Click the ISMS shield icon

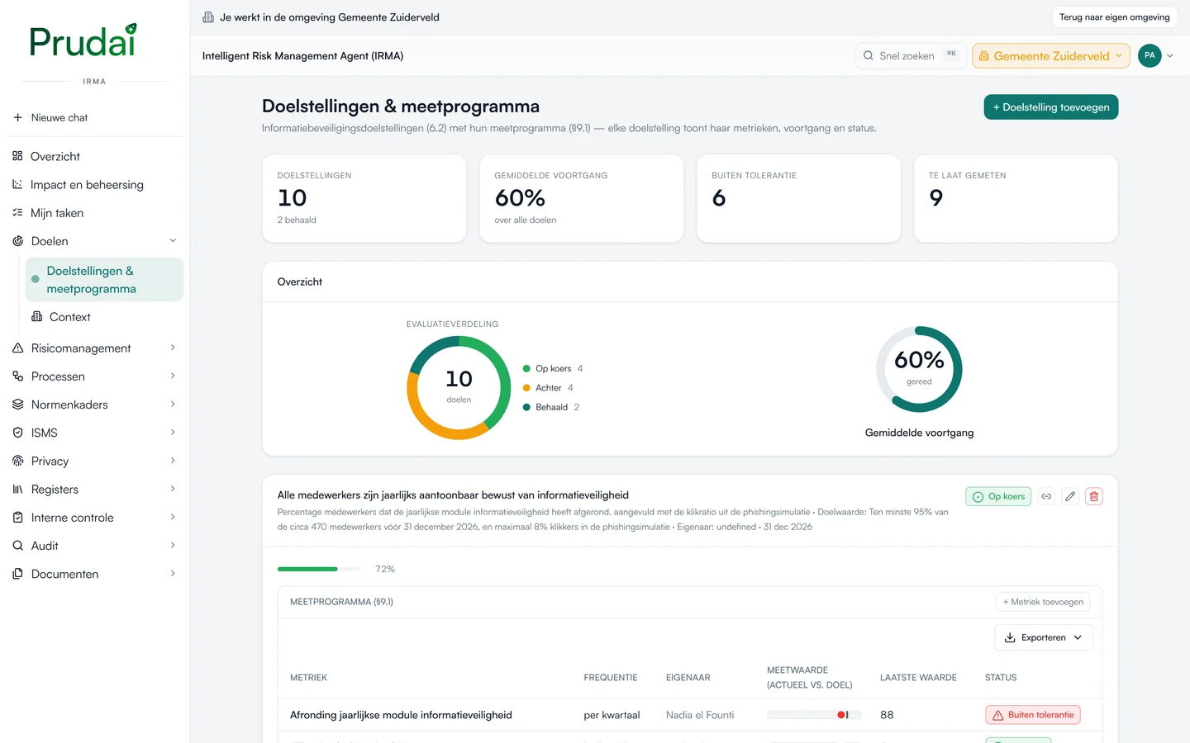pyautogui.click(x=17, y=433)
